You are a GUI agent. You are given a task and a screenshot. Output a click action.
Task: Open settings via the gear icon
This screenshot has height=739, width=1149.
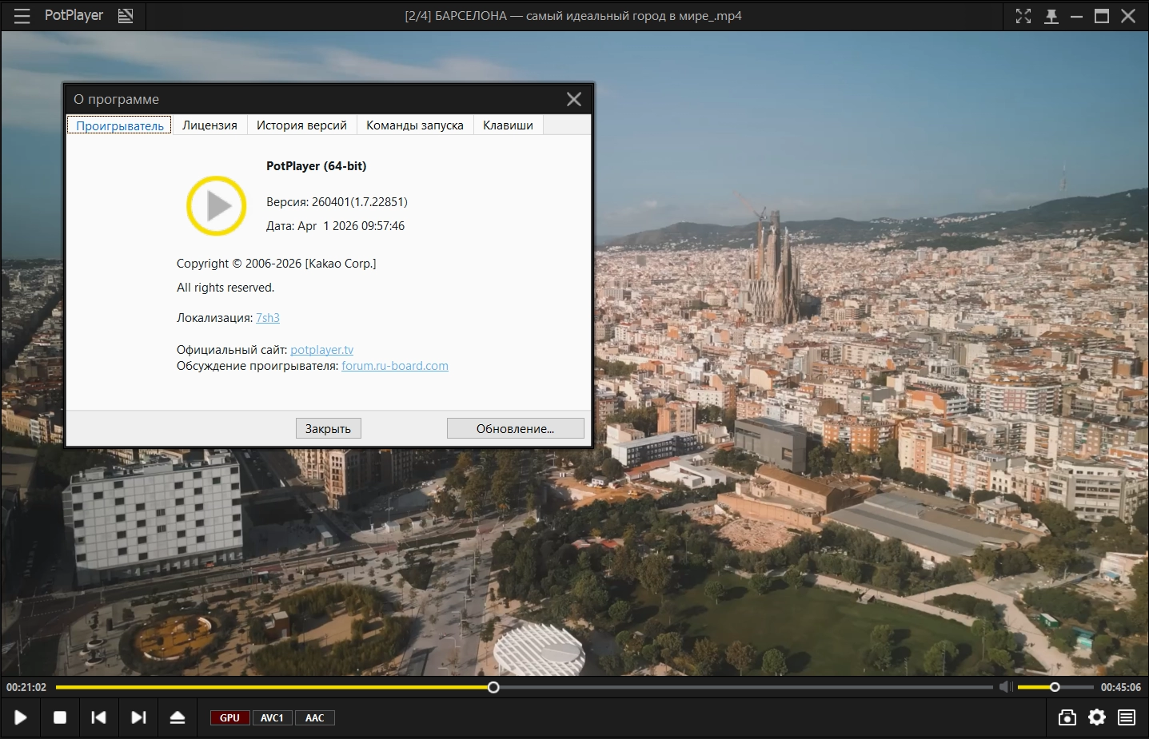click(x=1097, y=717)
